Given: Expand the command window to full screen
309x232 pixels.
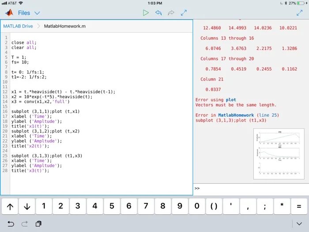Looking at the screenshot, I should (299, 13).
